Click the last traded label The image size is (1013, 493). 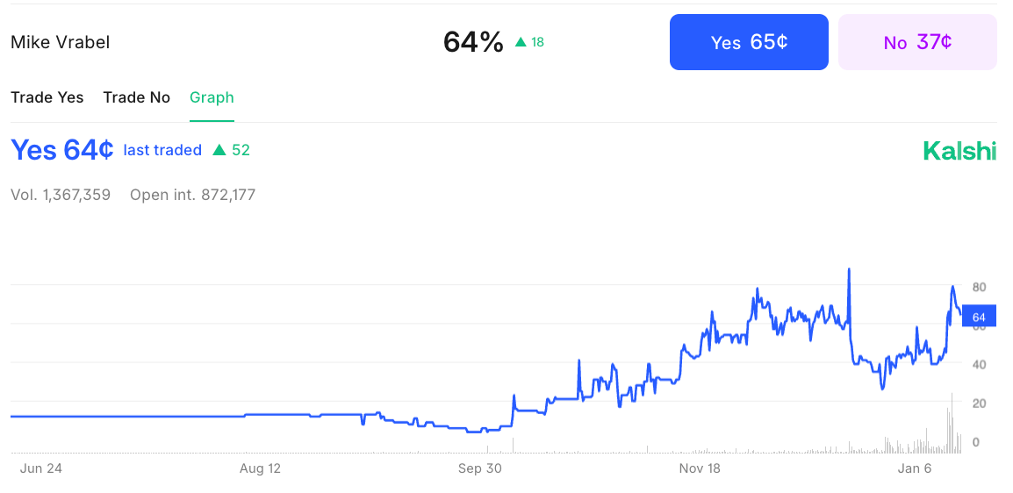(162, 150)
